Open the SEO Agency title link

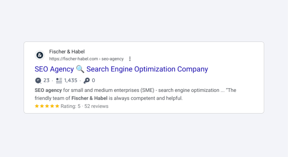121,69
